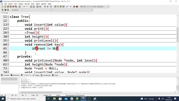Open the compiler set dropdown TDM-GCC
The height and width of the screenshot is (101, 179).
[x=95, y=7]
